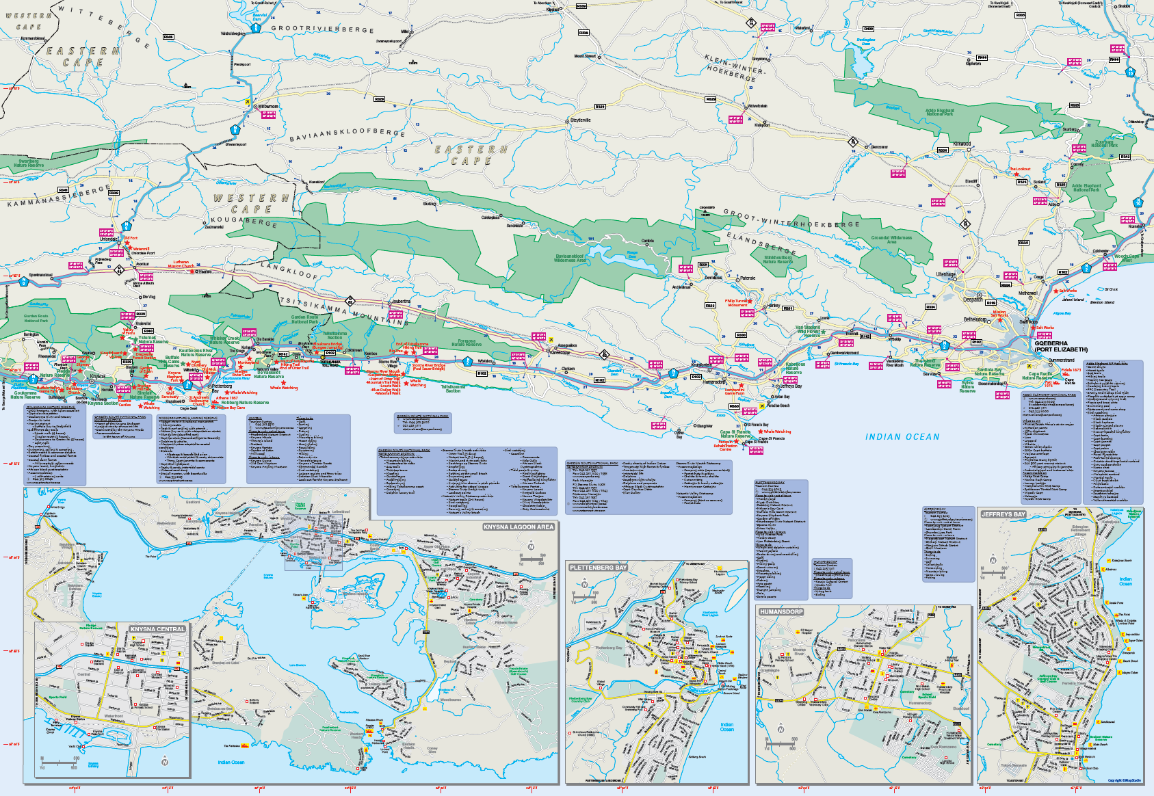Click the N2 shield near Colchester
This screenshot has width=1154, height=796.
pos(1086,267)
